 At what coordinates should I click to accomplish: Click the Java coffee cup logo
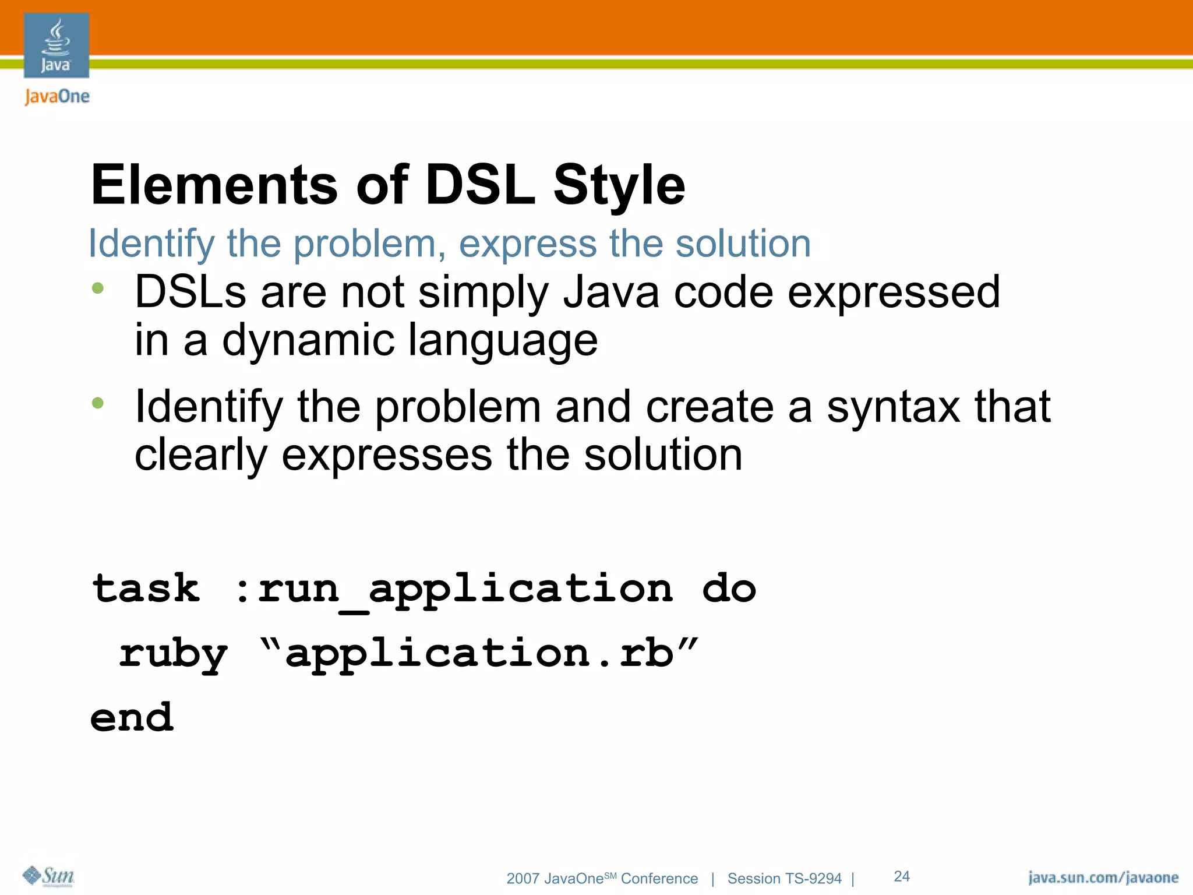tap(57, 45)
